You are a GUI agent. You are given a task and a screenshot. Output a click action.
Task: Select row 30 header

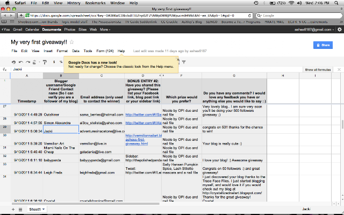5,140
